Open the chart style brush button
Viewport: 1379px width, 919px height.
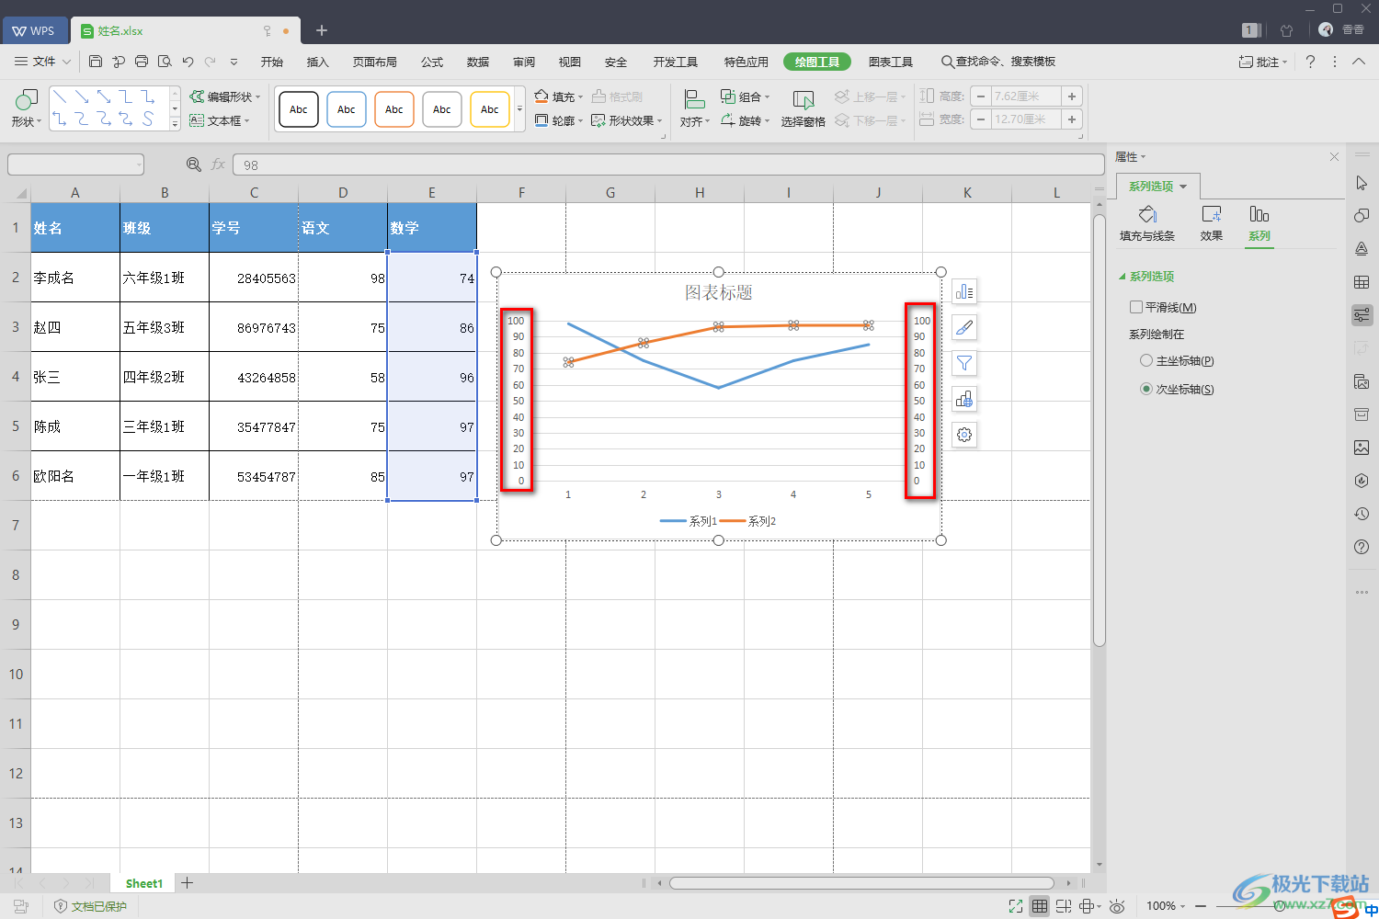(x=964, y=327)
